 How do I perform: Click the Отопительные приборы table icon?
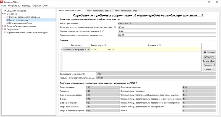[7, 23]
